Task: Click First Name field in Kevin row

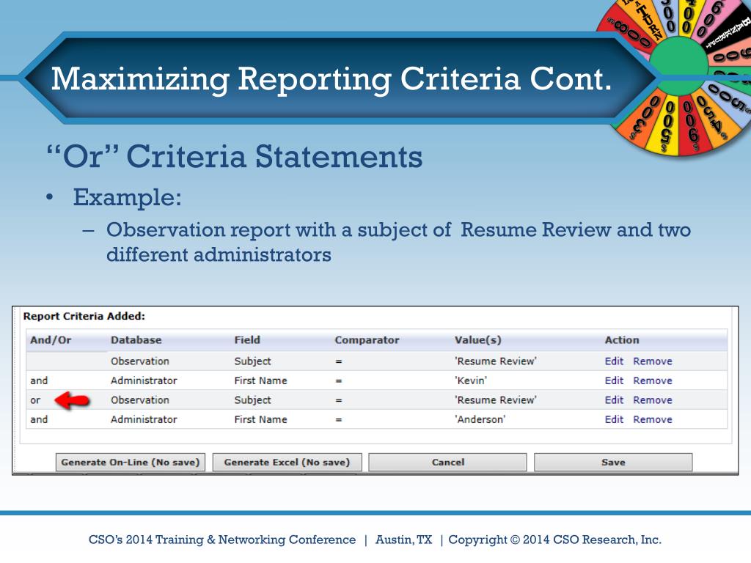Action: (260, 380)
